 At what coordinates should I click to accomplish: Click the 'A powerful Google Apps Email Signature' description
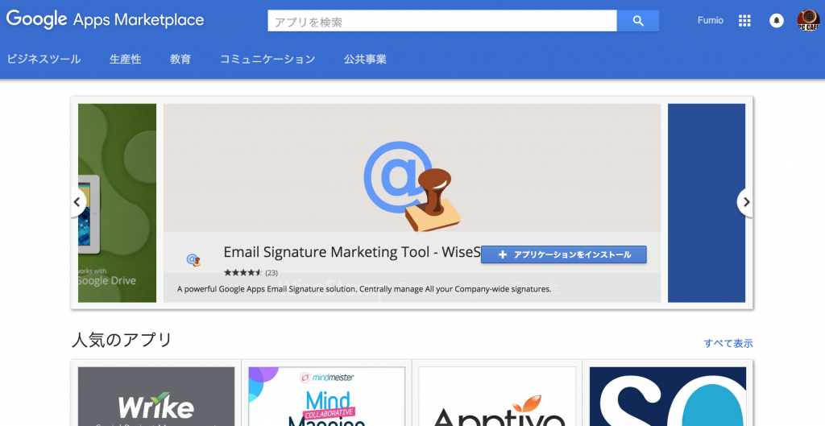coord(364,289)
